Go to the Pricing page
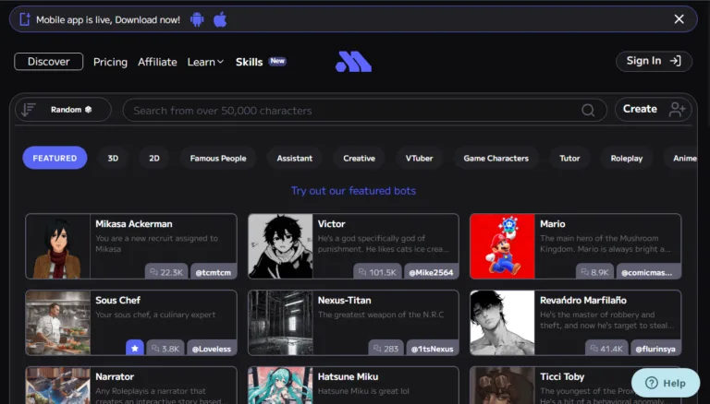 tap(110, 62)
